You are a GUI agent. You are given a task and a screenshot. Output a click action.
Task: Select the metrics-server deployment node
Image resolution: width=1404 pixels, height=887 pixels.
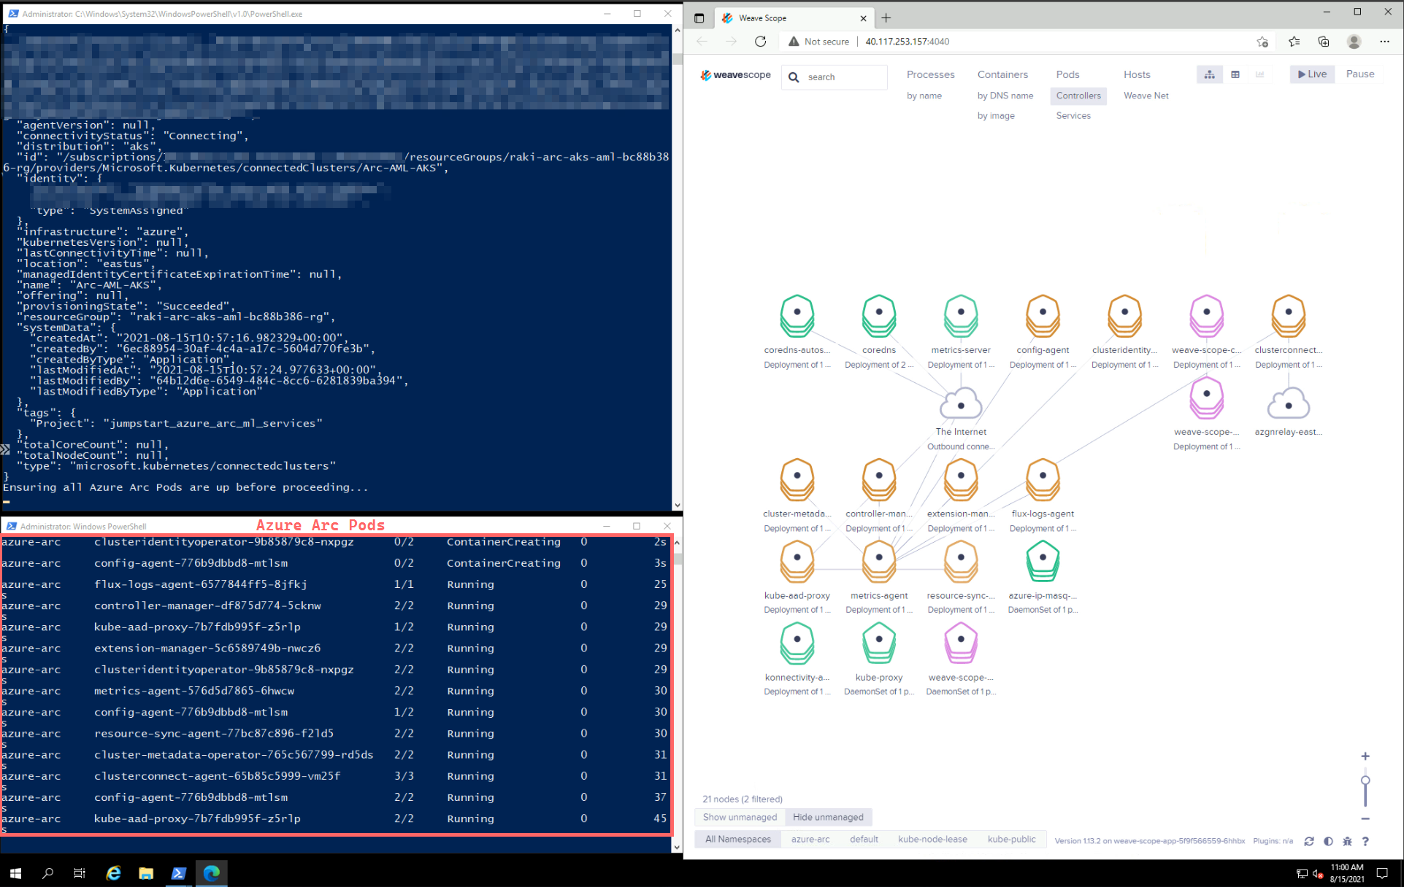point(961,315)
